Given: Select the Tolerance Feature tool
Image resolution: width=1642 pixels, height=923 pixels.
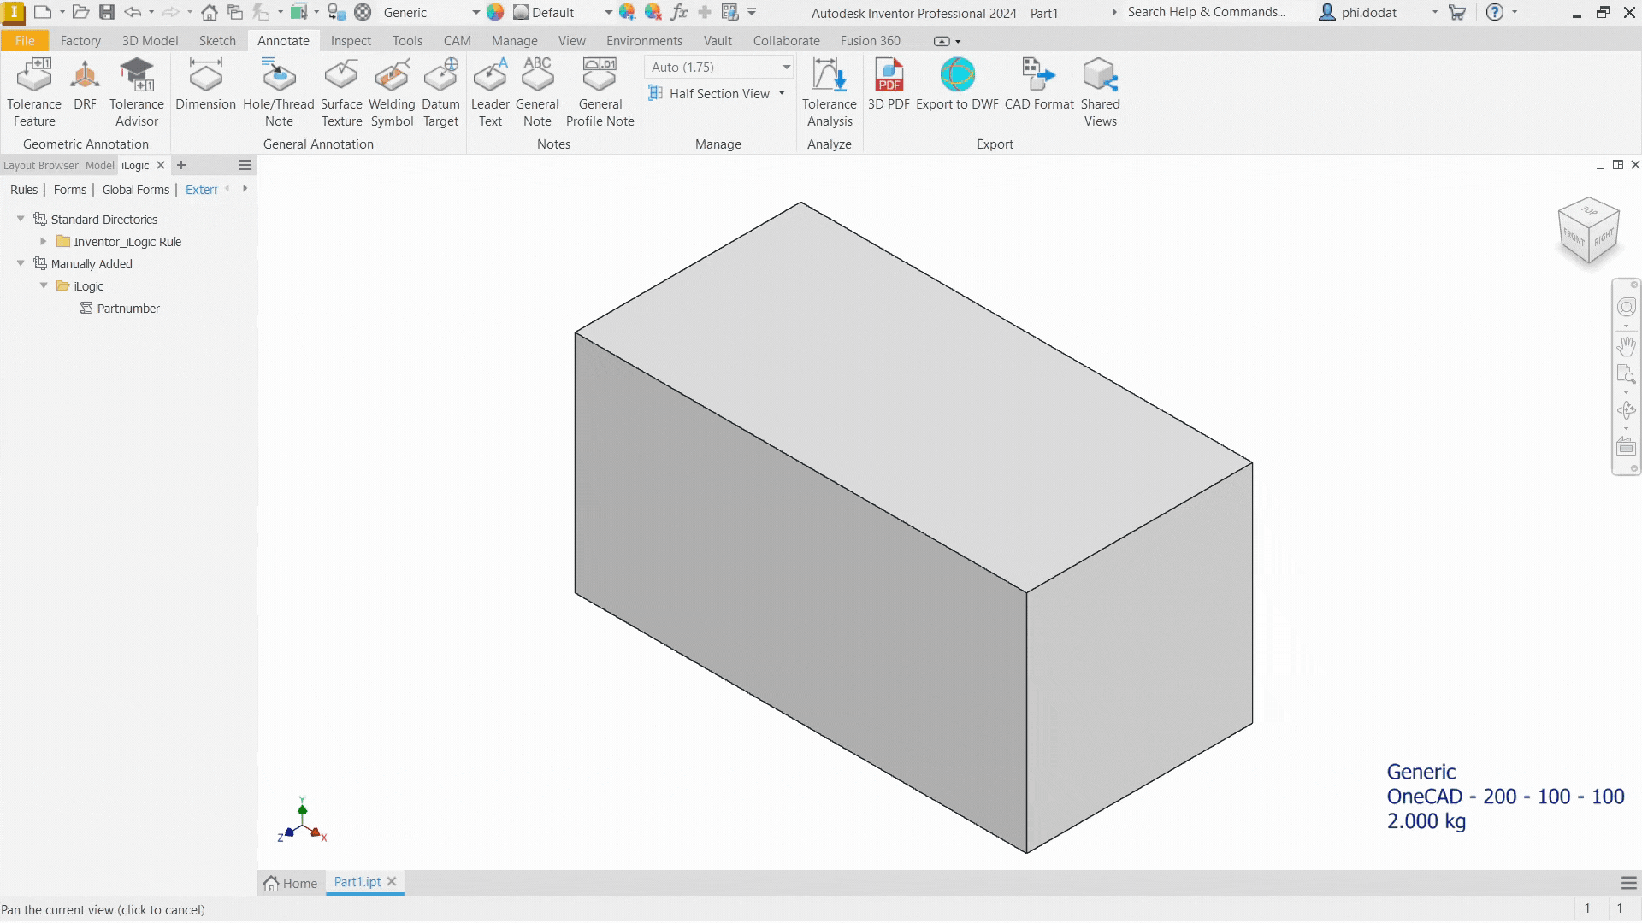Looking at the screenshot, I should (34, 92).
